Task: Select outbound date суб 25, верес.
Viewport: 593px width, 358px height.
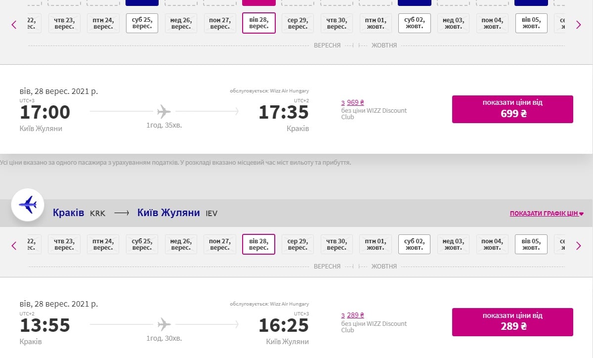Action: [x=142, y=23]
